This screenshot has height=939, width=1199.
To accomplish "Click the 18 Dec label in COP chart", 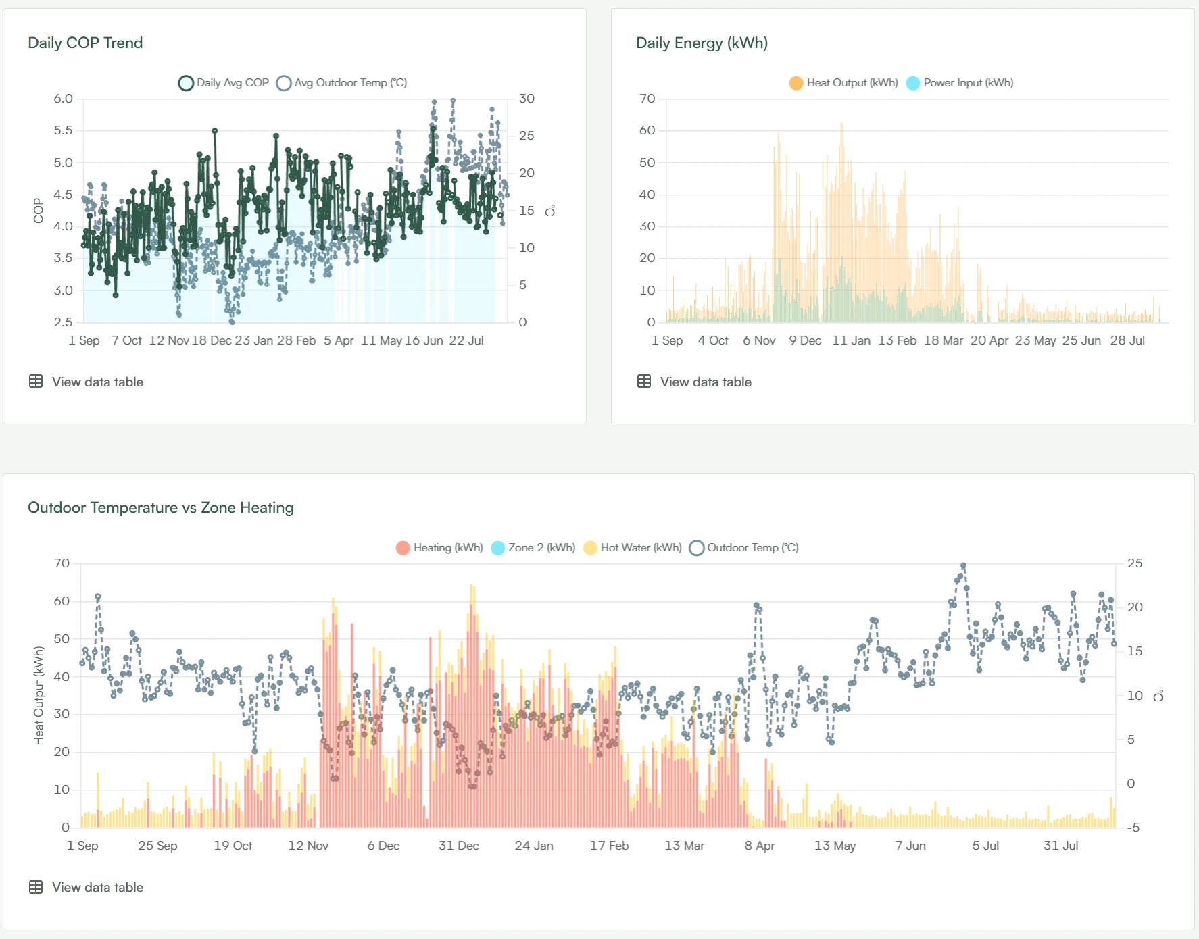I will coord(212,340).
